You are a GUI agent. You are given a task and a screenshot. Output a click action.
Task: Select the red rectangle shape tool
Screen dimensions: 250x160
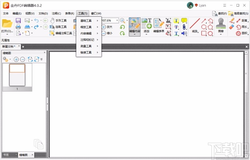[204, 33]
